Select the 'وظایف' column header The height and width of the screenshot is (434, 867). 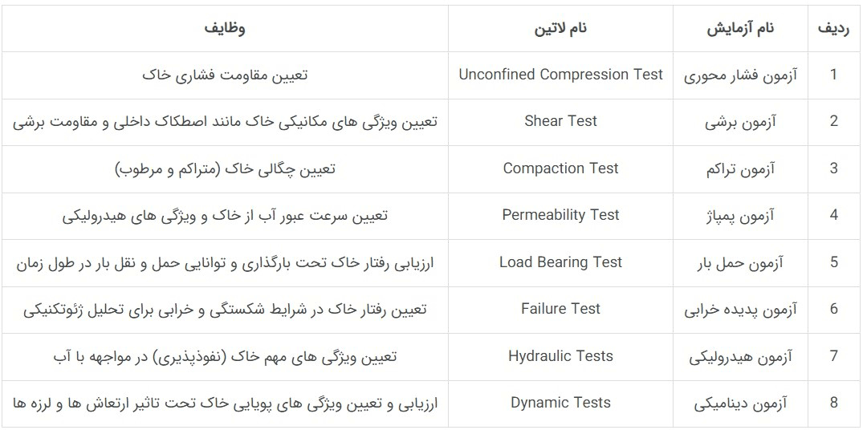coord(225,28)
